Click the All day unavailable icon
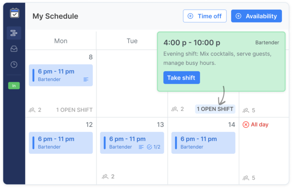The height and width of the screenshot is (188, 292). pos(246,125)
